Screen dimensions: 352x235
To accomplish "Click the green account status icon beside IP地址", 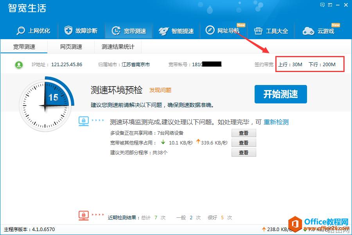I will click(x=19, y=65).
